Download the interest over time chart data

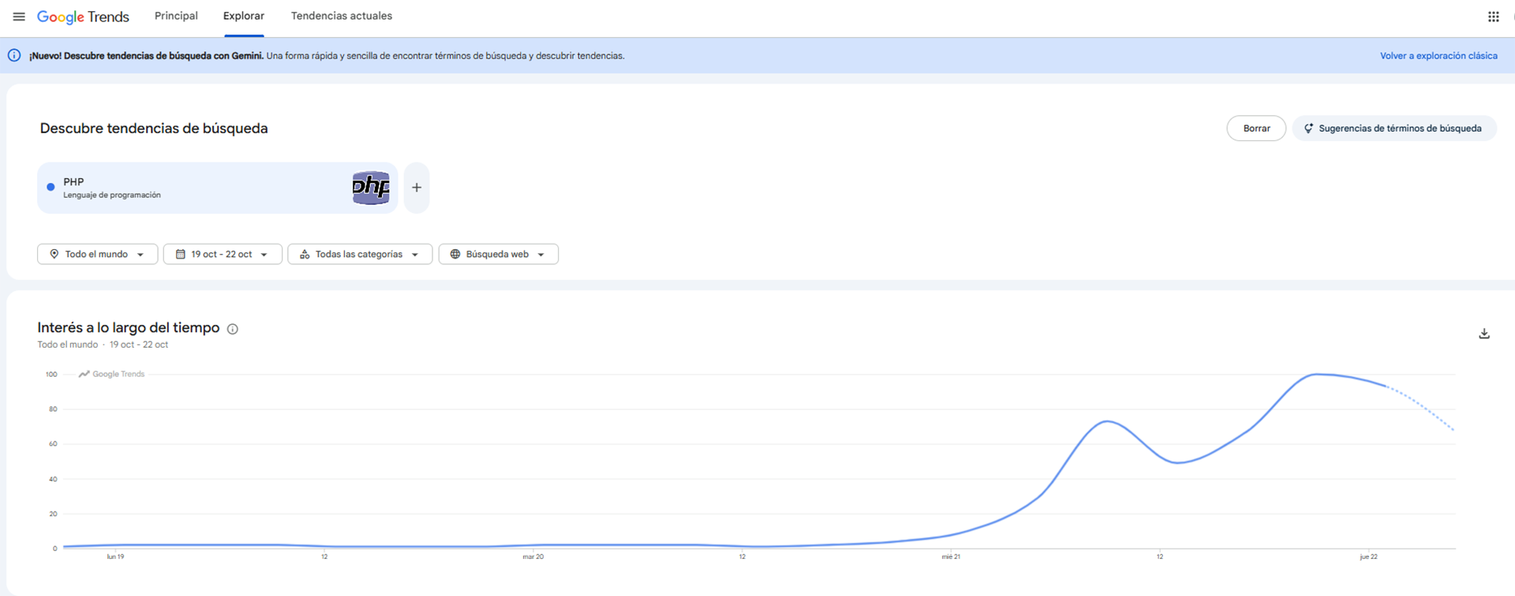click(1484, 333)
